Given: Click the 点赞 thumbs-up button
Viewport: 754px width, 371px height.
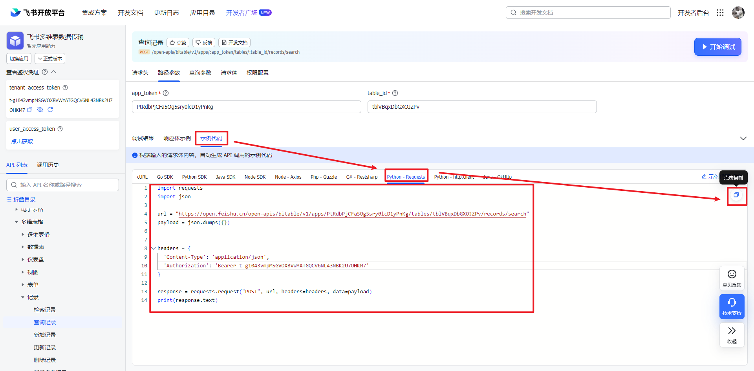Looking at the screenshot, I should (x=178, y=42).
